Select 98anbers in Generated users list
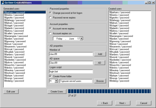This screenshot has height=108, width=156. click(x=25, y=55)
